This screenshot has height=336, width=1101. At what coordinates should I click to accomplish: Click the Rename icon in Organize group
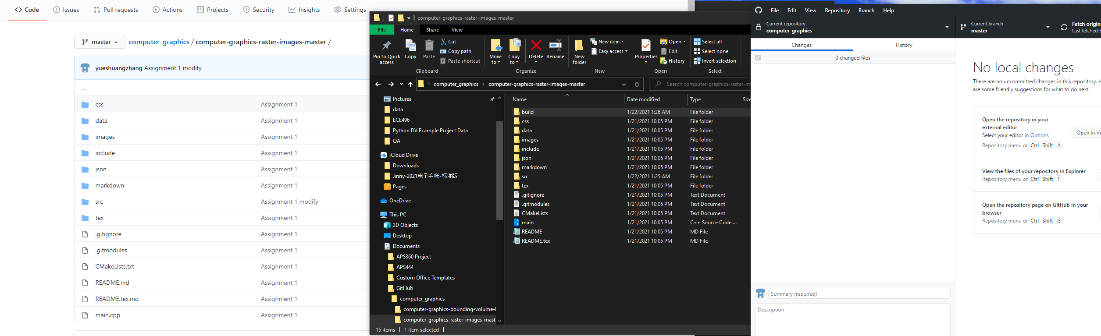(x=555, y=45)
